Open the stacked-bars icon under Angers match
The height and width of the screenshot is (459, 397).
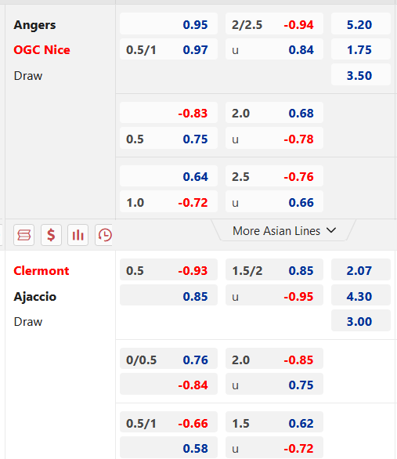click(23, 235)
